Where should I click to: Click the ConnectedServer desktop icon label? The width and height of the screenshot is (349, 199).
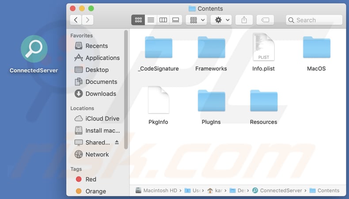pyautogui.click(x=34, y=70)
